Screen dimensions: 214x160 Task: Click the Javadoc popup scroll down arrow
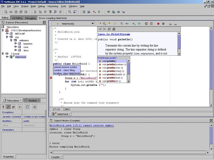(179, 54)
